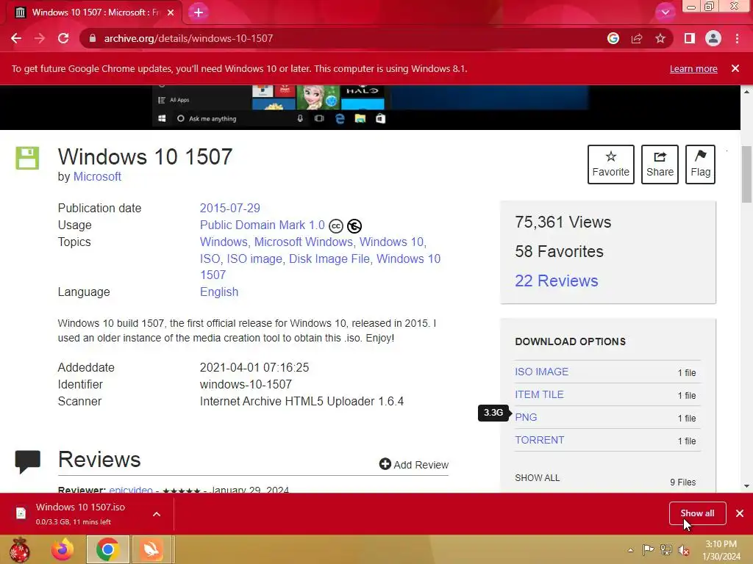Click the forward navigation arrow
Screen dimensions: 753x564
tap(40, 38)
